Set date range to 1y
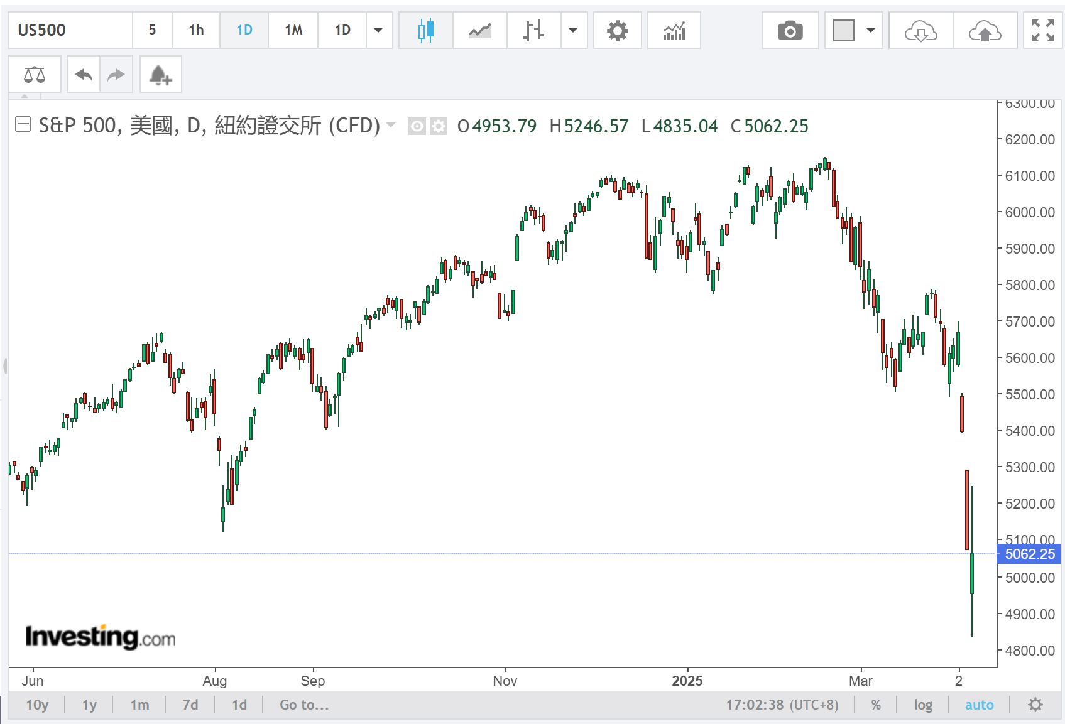The width and height of the screenshot is (1065, 724). click(x=89, y=705)
